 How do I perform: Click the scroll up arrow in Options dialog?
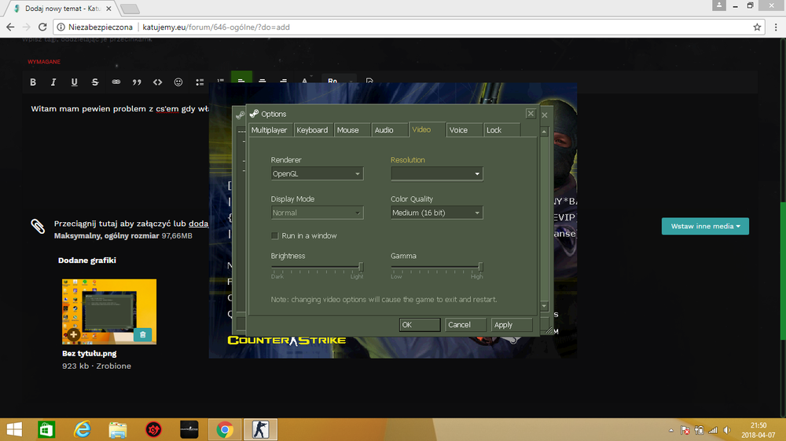(544, 132)
